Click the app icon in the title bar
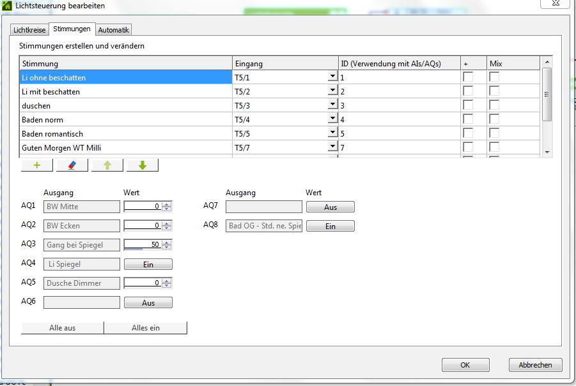The image size is (576, 386). (6, 6)
